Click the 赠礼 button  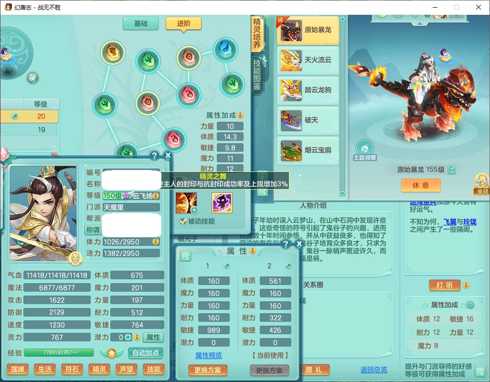tap(315, 370)
